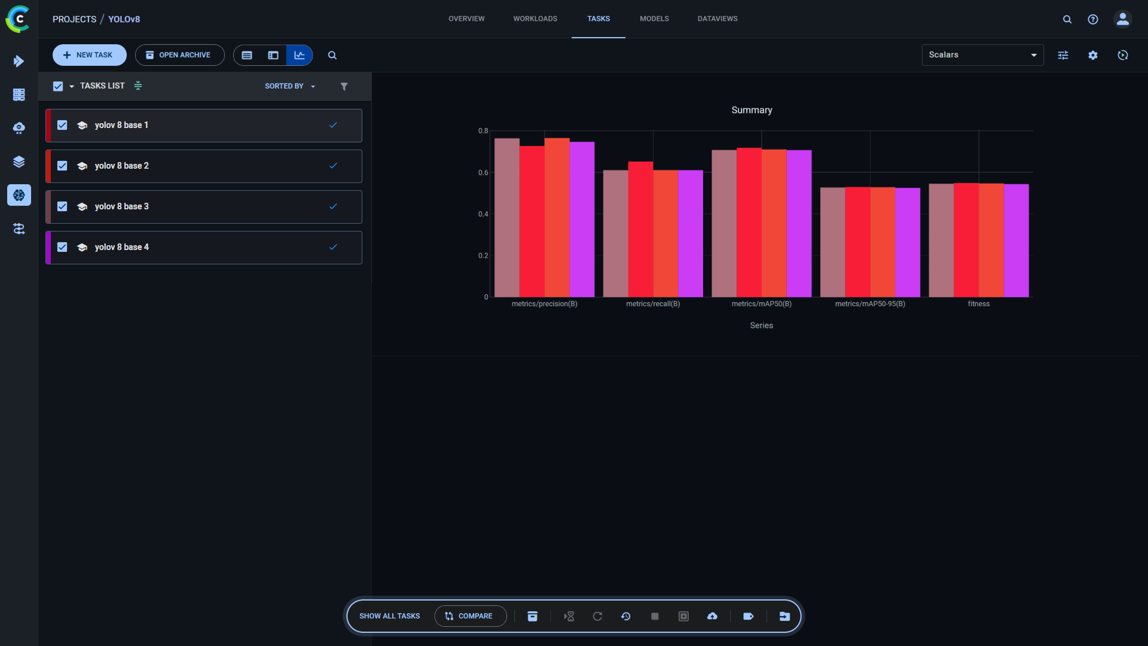1148x646 pixels.
Task: Click the green collapse icon beside Tasks List
Action: point(138,86)
